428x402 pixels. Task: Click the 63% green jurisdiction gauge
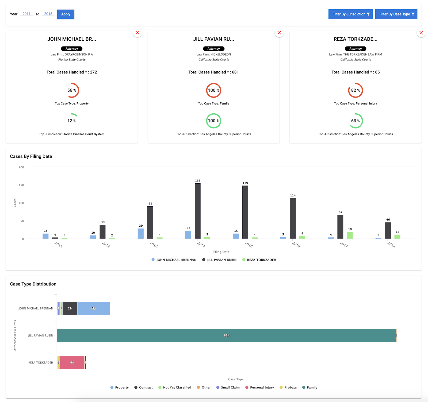[x=356, y=121]
